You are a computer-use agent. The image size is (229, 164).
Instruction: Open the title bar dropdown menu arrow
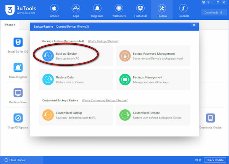(208, 3)
